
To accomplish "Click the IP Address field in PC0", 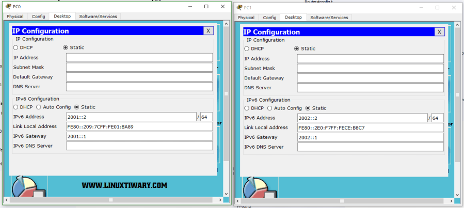I will click(x=139, y=58).
